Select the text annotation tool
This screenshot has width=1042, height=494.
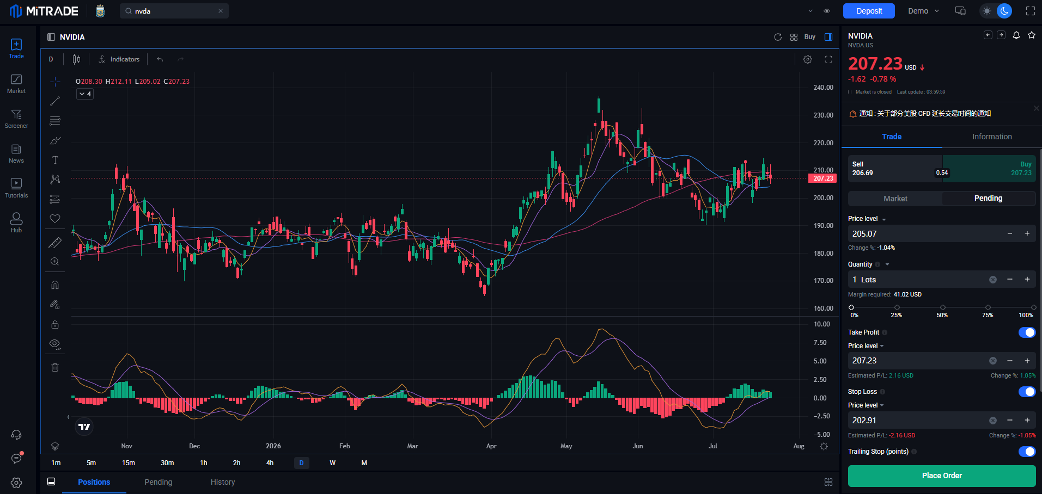pyautogui.click(x=55, y=160)
